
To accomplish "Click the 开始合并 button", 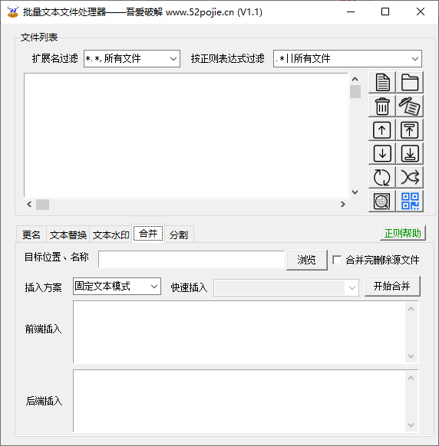I will coord(392,286).
